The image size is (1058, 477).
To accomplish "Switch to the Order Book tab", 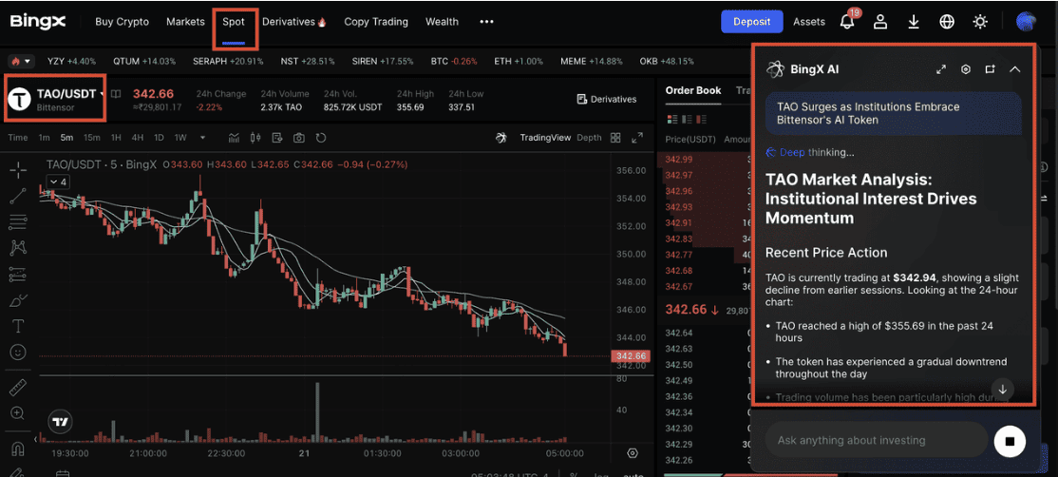I will (x=693, y=90).
